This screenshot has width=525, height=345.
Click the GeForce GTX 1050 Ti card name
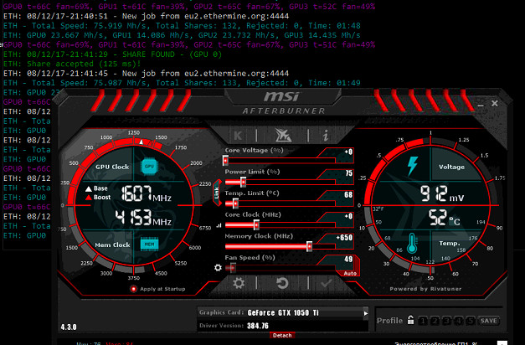[283, 313]
